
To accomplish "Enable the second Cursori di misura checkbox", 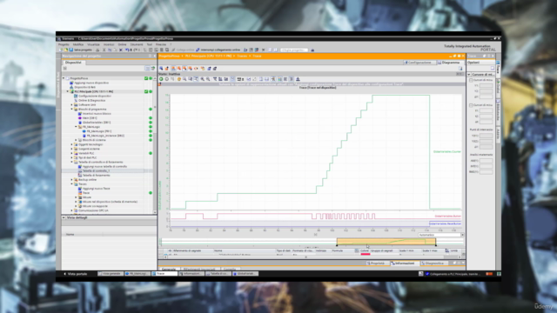I will pyautogui.click(x=471, y=105).
